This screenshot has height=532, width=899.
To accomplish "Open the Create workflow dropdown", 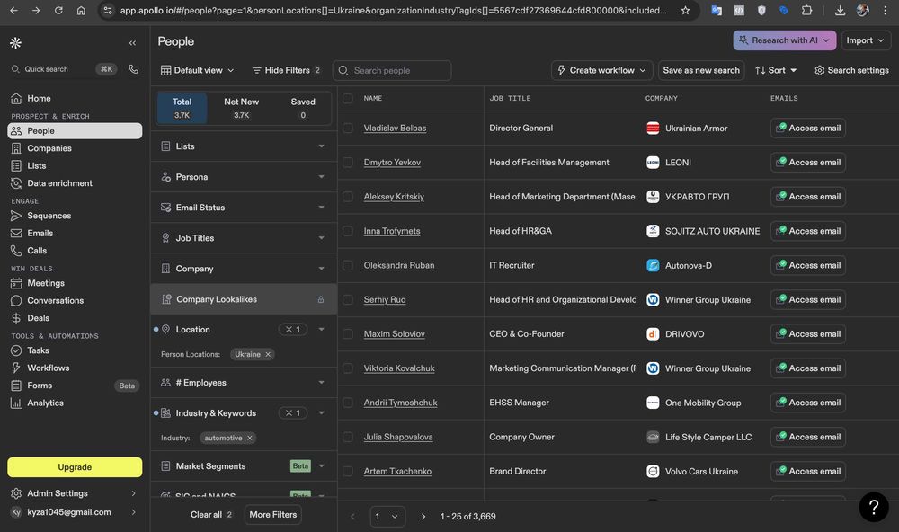I will [601, 70].
